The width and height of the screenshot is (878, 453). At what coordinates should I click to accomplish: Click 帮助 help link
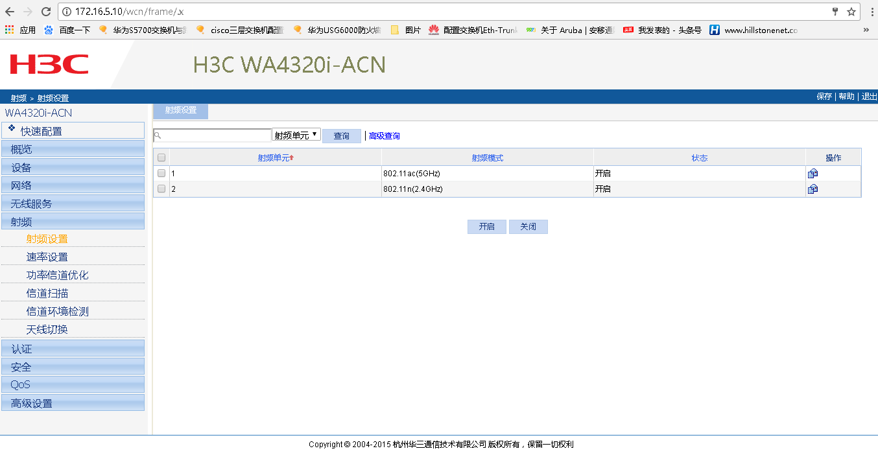click(x=846, y=96)
